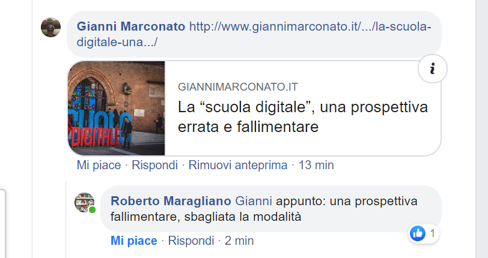Open the giannimarconato.it URL in comment

click(x=254, y=34)
